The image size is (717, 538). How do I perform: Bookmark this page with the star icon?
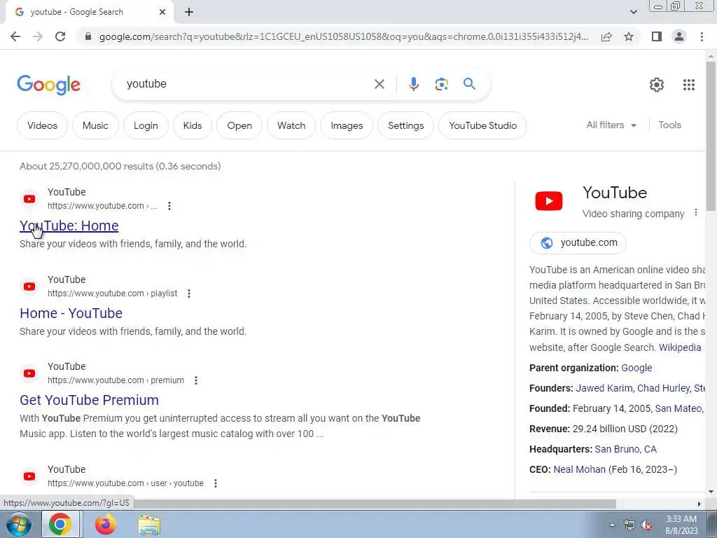pyautogui.click(x=629, y=36)
